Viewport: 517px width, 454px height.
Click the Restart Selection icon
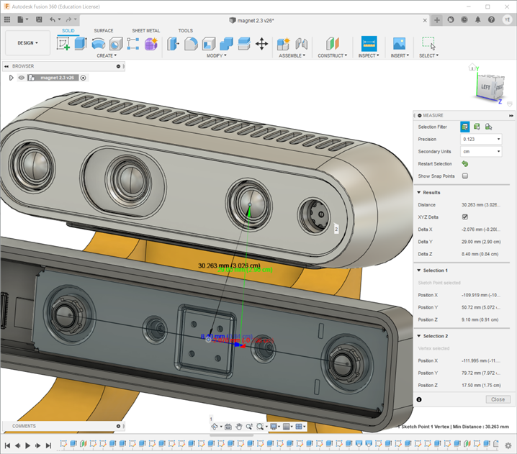[x=465, y=164]
